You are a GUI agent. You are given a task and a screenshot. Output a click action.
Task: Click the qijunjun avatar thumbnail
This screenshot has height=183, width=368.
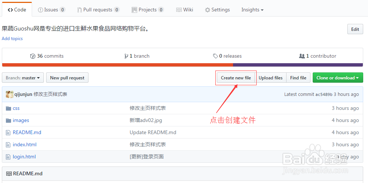click(9, 94)
